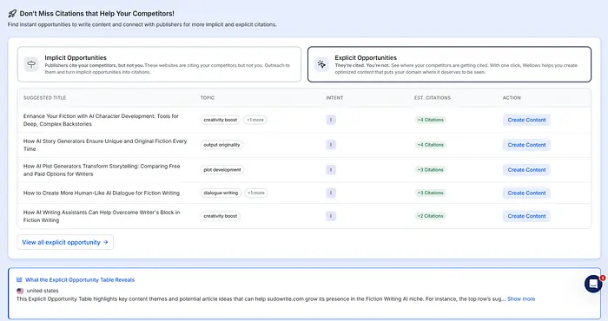The image size is (608, 321).
Task: Open View all explicit opportunity
Action: [65, 242]
